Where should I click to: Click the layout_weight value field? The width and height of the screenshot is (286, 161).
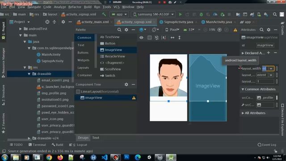265,81
